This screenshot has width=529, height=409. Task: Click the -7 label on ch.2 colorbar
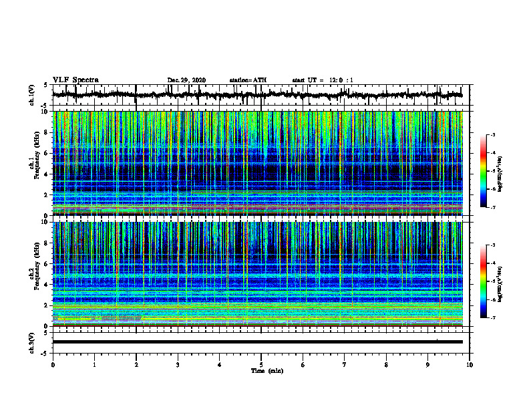click(493, 317)
